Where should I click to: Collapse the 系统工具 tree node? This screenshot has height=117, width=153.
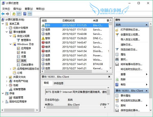pos(3,24)
